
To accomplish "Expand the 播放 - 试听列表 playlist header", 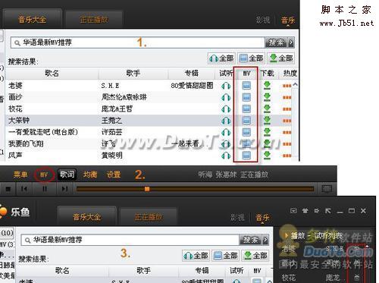I will point(313,236).
